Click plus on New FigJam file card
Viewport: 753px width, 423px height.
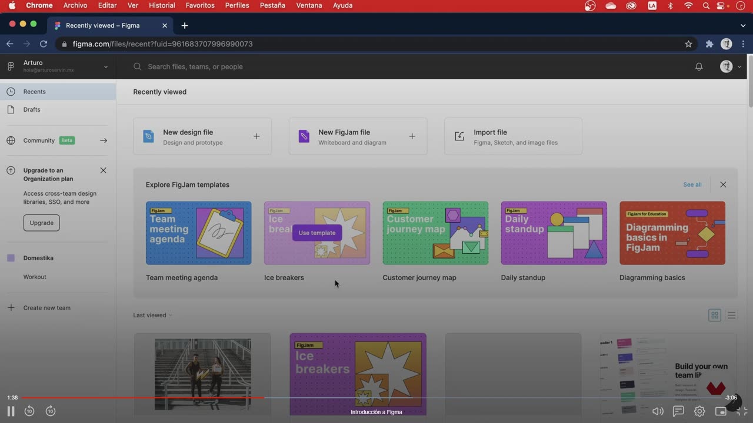pyautogui.click(x=412, y=136)
